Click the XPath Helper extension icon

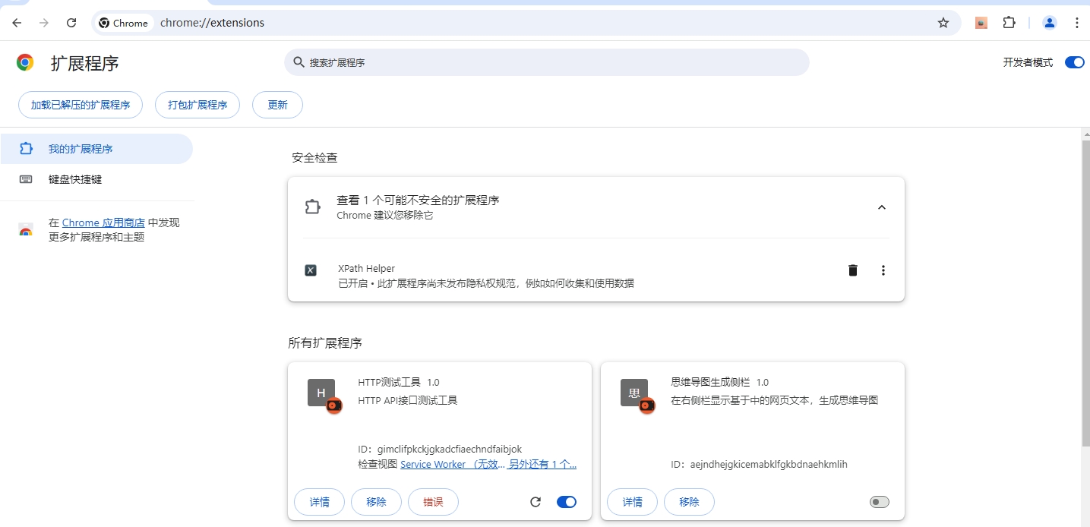click(x=311, y=270)
